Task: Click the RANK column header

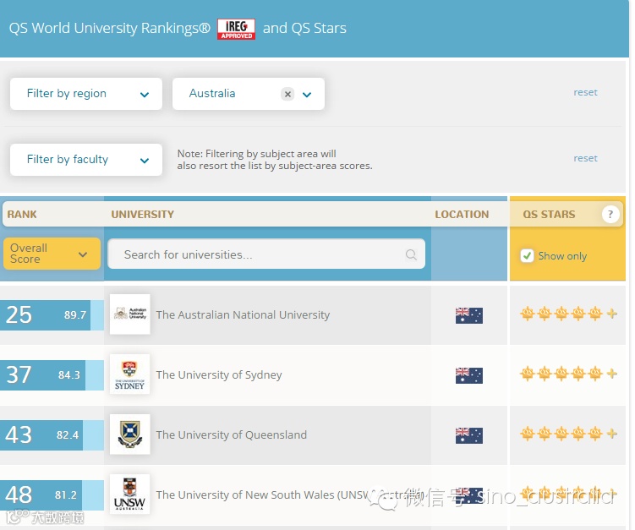Action: click(22, 214)
